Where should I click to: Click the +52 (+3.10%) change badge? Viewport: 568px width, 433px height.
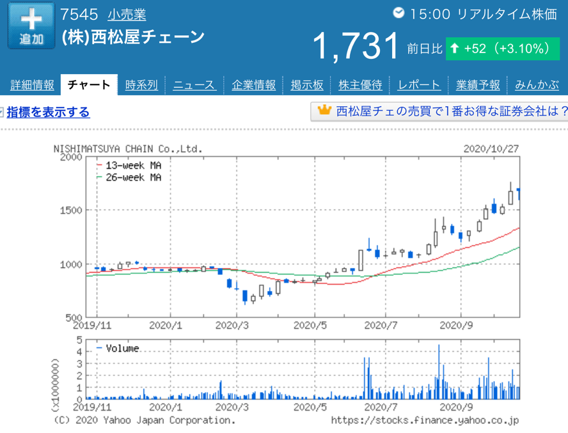pyautogui.click(x=503, y=48)
